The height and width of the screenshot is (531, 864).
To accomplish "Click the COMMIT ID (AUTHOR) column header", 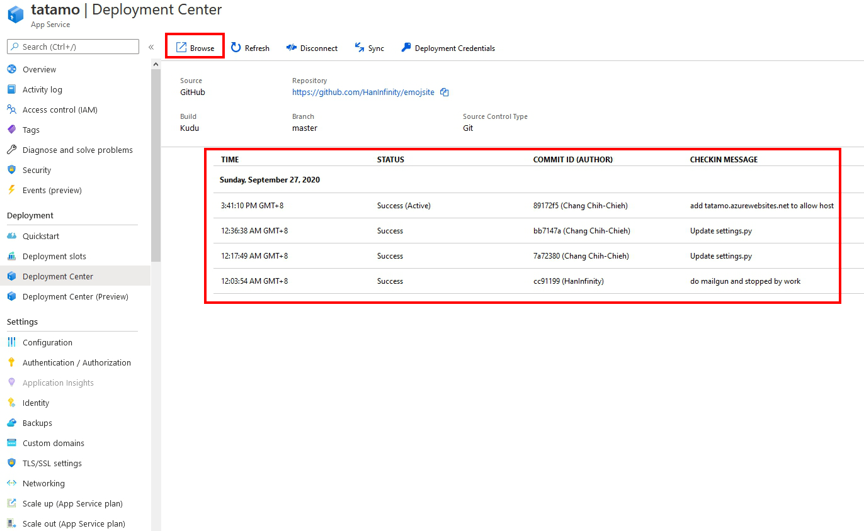I will tap(573, 160).
